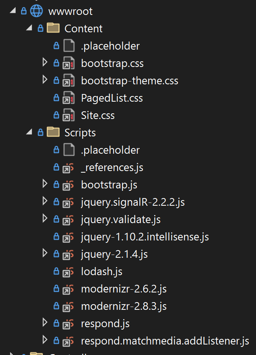Click the Content folder icon
256x355 pixels.
click(x=53, y=28)
